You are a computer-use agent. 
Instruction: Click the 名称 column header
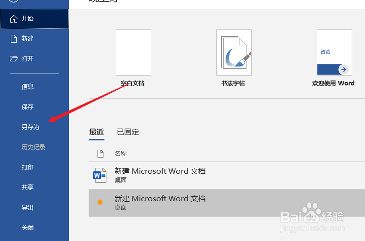coord(121,154)
